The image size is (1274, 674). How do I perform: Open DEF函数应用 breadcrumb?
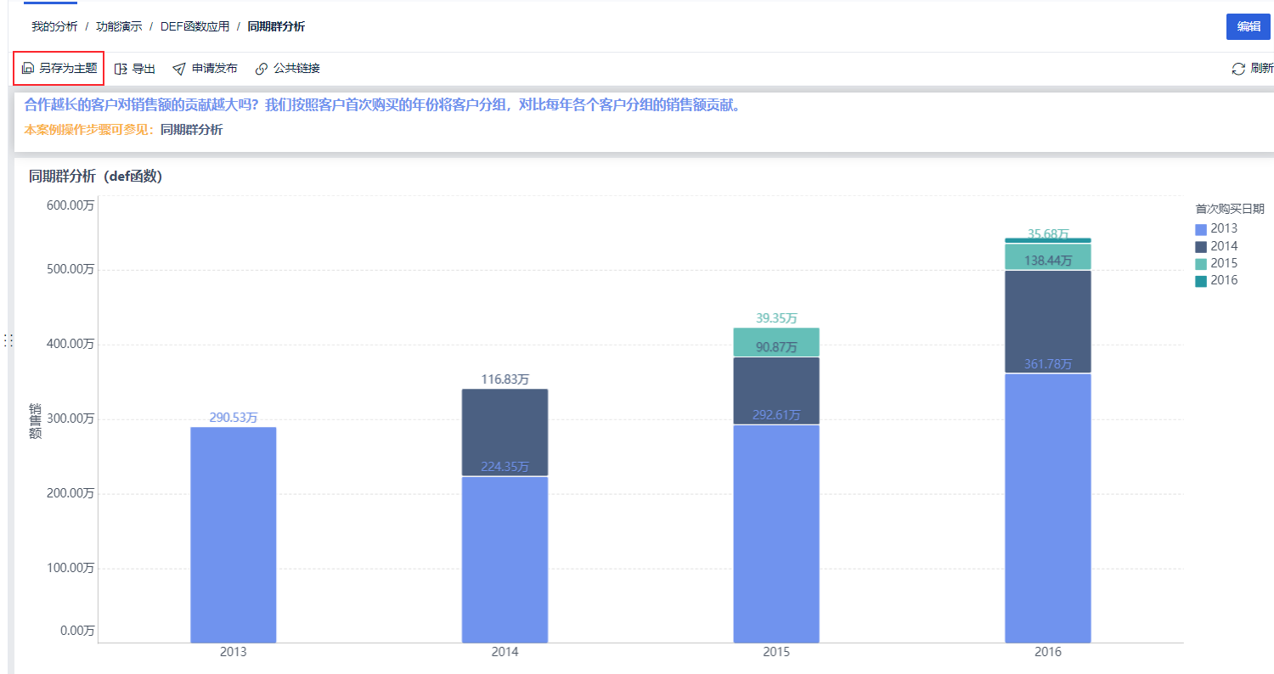coord(194,26)
